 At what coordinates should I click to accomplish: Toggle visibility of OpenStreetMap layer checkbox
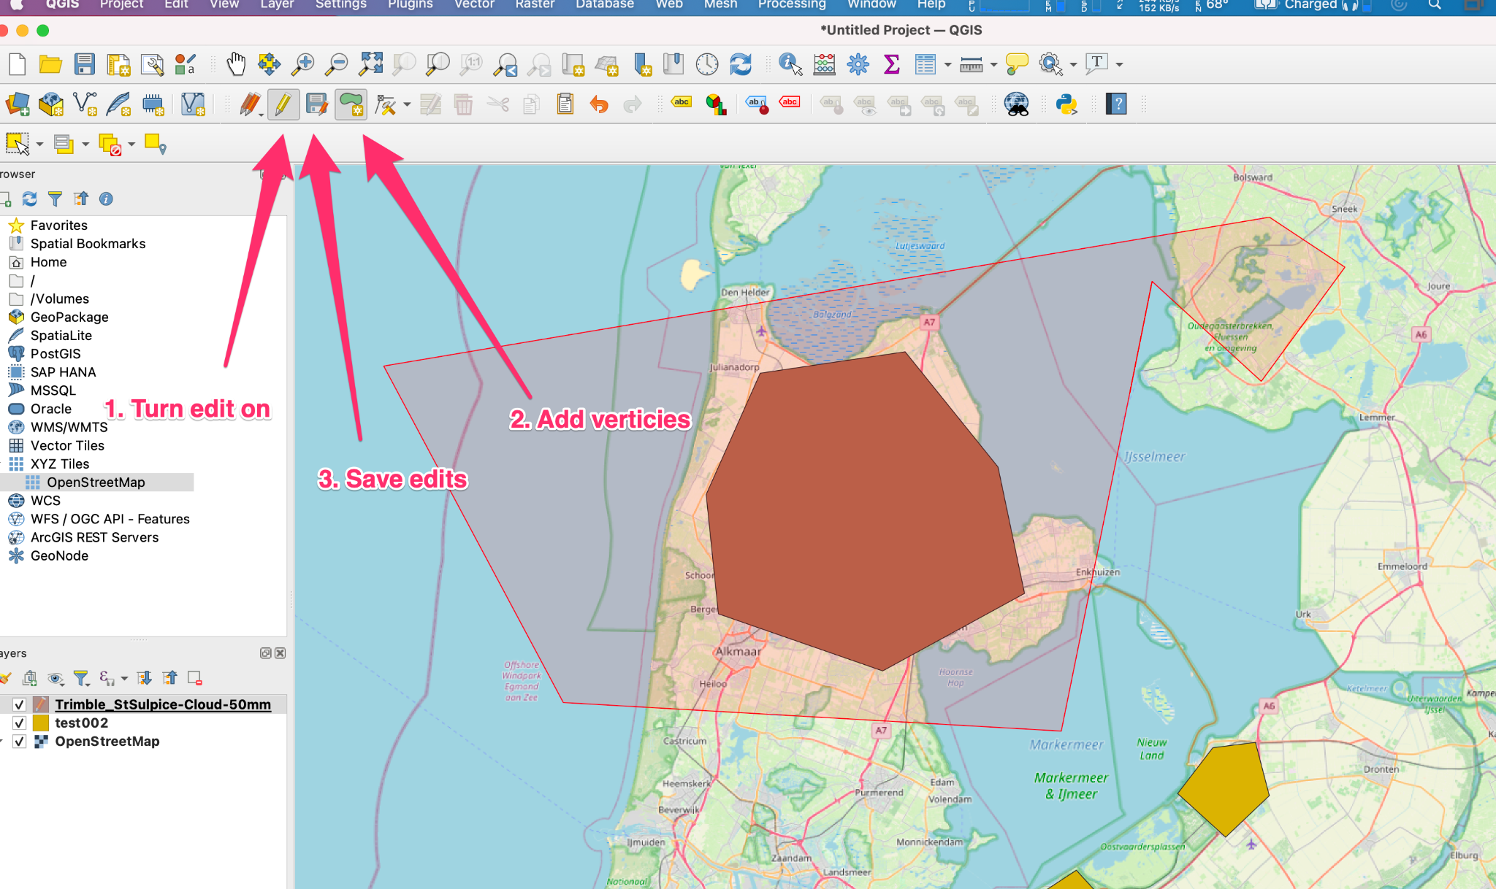(20, 741)
